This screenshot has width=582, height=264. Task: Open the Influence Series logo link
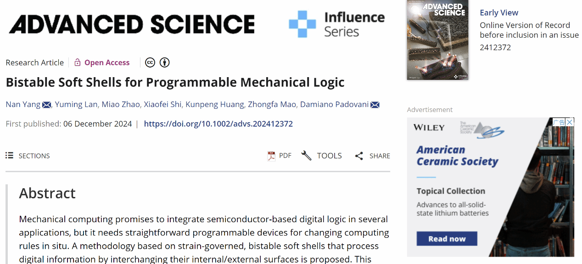(337, 24)
